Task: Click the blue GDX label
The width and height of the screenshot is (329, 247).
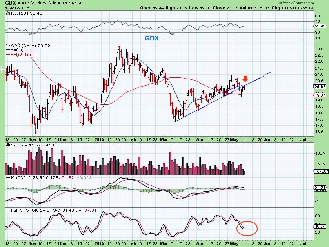Action: [x=152, y=38]
